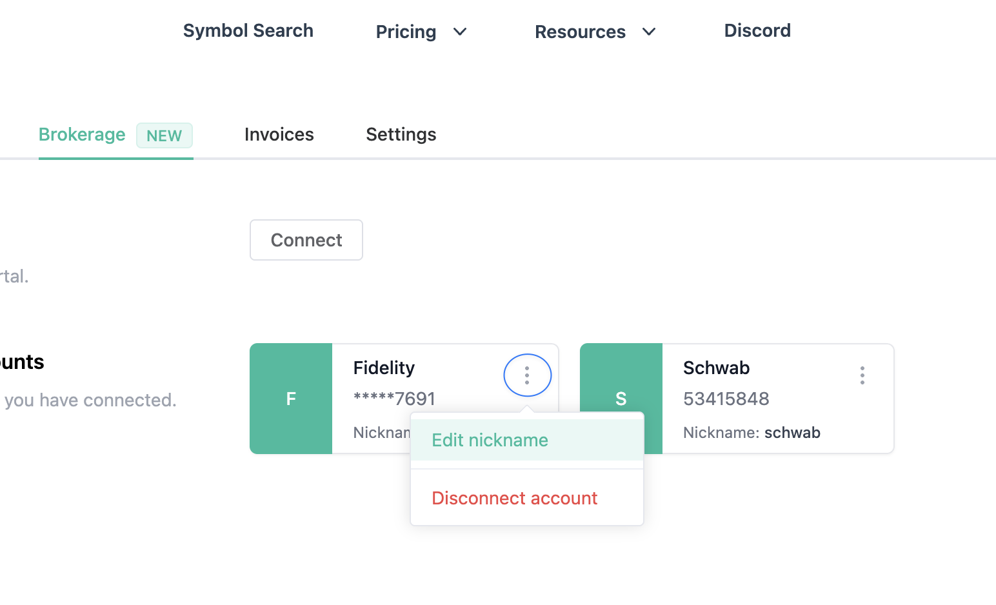Expand the Resources dropdown
Image resolution: width=996 pixels, height=605 pixels.
coord(595,32)
